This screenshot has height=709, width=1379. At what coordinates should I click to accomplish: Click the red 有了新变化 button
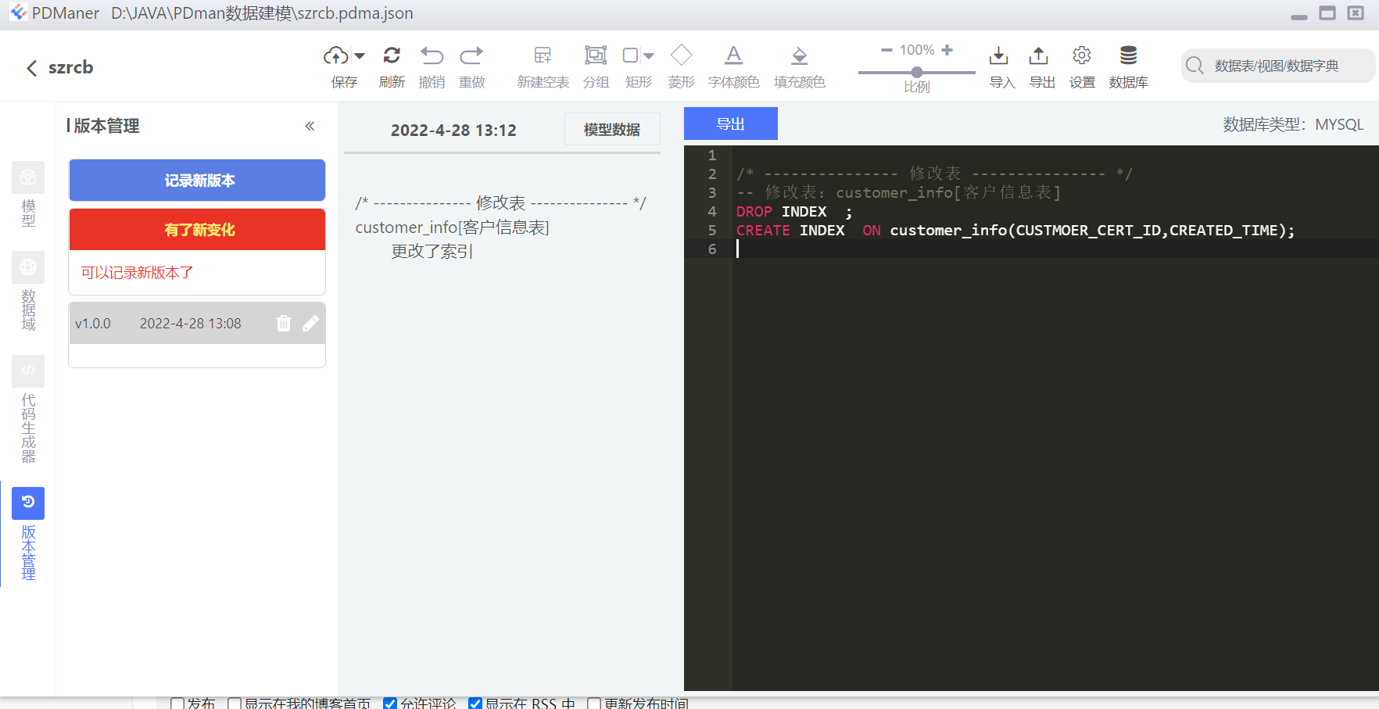point(197,229)
